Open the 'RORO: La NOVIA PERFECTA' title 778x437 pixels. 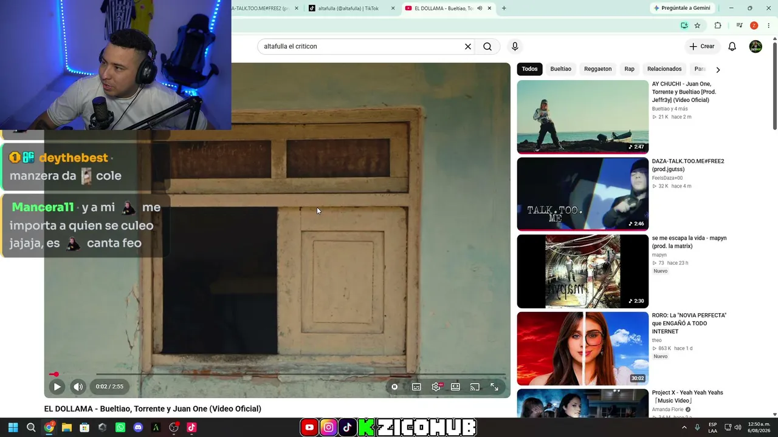[689, 324]
